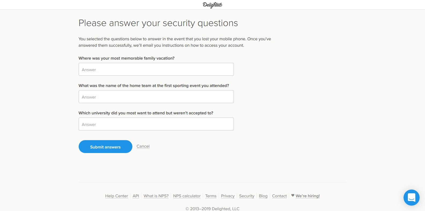The image size is (425, 211).
Task: Click the Please answer your security questions heading
Action: coord(158,23)
